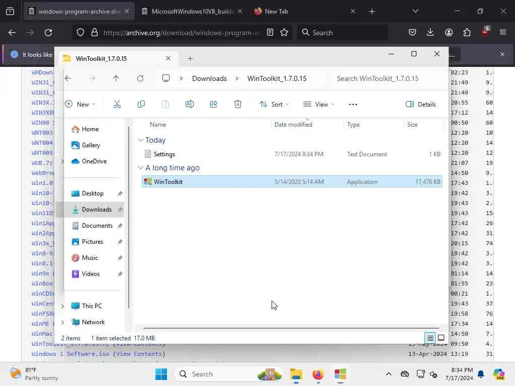Toggle Firefox reader view icon
515x386 pixels.
[270, 33]
